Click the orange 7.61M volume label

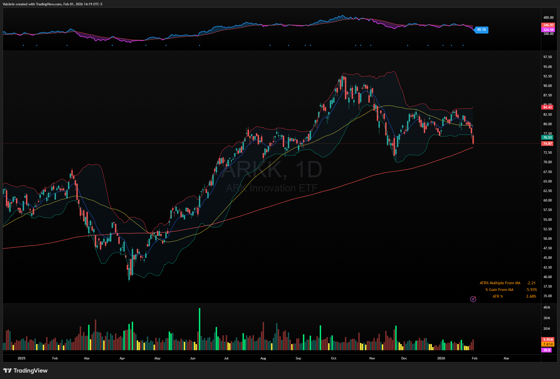pyautogui.click(x=548, y=344)
